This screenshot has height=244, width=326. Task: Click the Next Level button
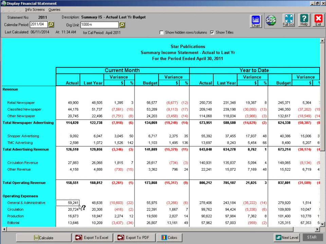coord(287,238)
